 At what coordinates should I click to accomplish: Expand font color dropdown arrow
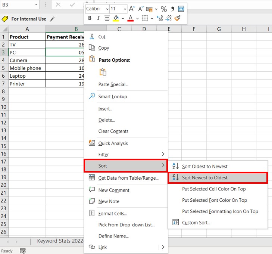[137, 18]
